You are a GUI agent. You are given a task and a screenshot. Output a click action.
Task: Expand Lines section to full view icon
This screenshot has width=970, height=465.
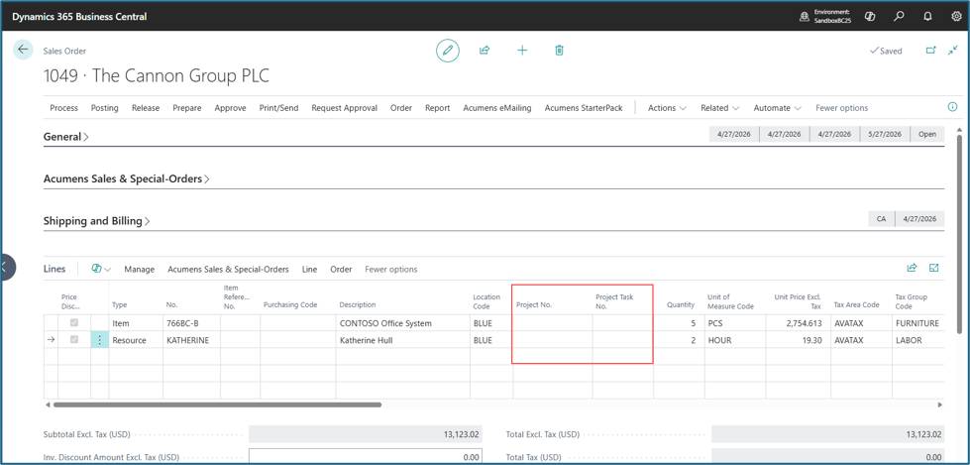pos(934,268)
